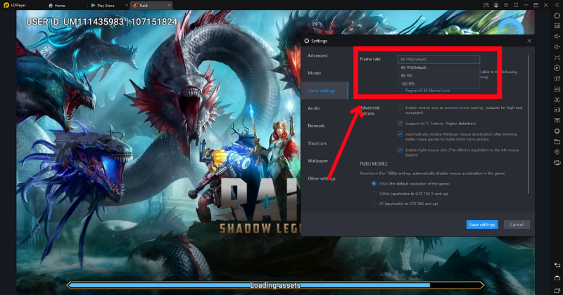Open the gamepad icon in the title bar

[x=486, y=5]
